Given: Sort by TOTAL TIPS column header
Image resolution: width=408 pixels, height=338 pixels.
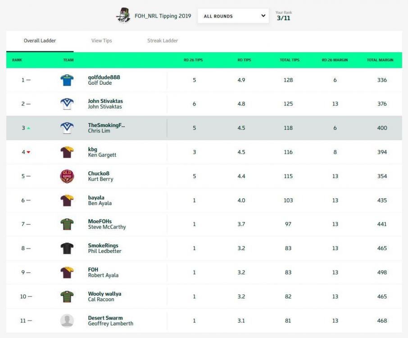Looking at the screenshot, I should pyautogui.click(x=290, y=60).
